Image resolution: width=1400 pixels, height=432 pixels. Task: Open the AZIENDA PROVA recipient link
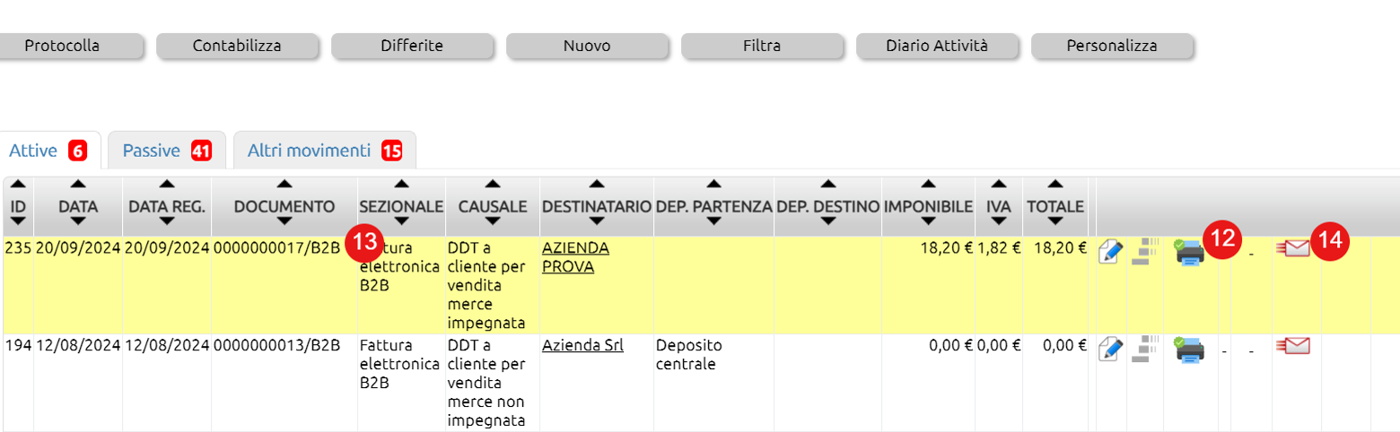[x=575, y=257]
